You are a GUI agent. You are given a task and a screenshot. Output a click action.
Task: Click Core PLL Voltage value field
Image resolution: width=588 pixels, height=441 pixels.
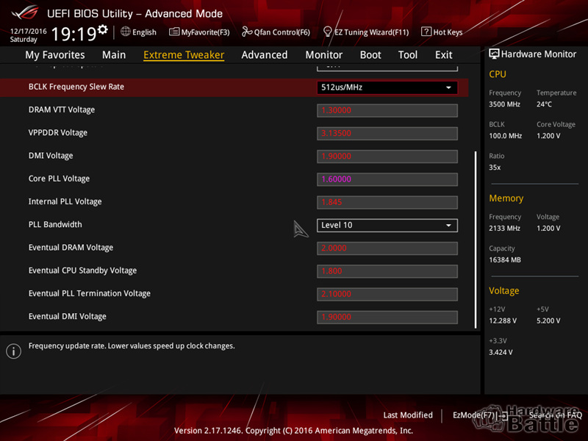click(x=387, y=179)
